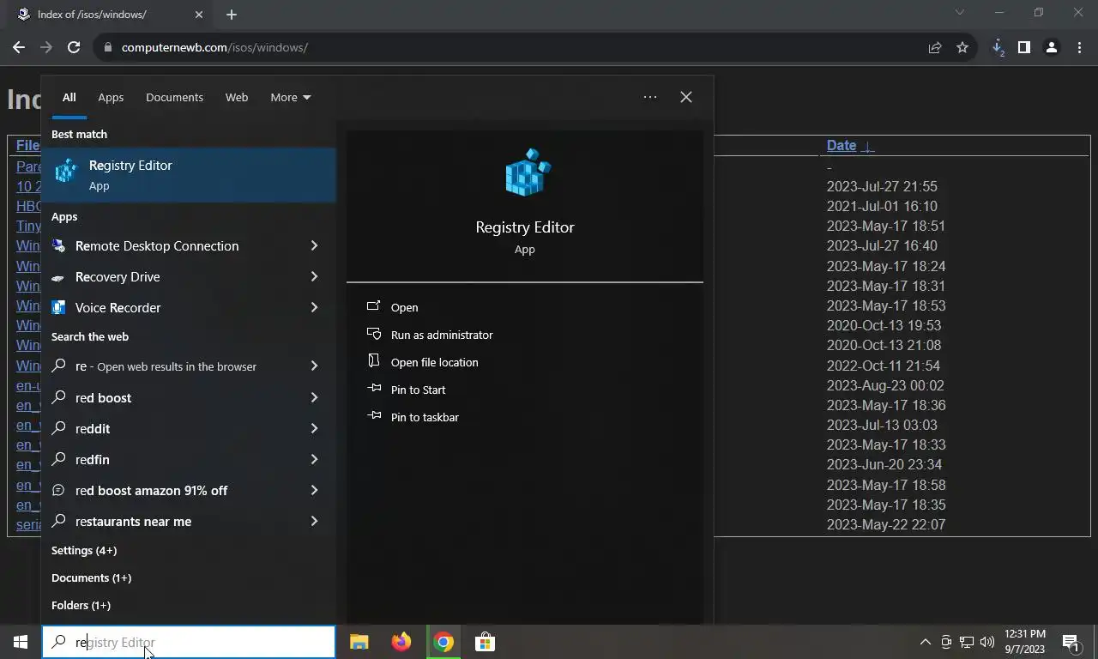Screen dimensions: 1098x659
Task: Expand Remote Desktop Connection details arrow
Action: (314, 246)
